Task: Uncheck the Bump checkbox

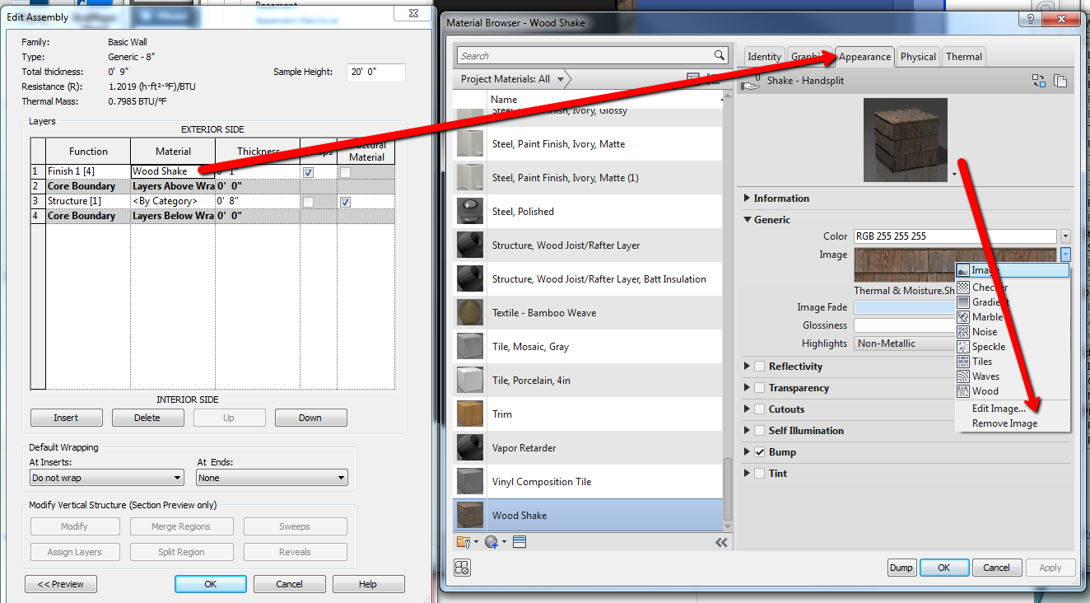Action: (x=758, y=451)
